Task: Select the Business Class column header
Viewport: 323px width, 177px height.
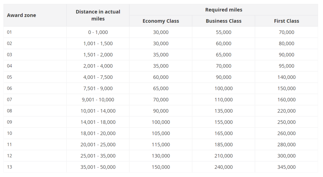Action: (x=224, y=21)
